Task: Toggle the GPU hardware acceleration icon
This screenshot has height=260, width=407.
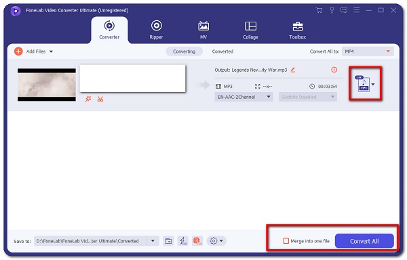Action: coord(197,241)
